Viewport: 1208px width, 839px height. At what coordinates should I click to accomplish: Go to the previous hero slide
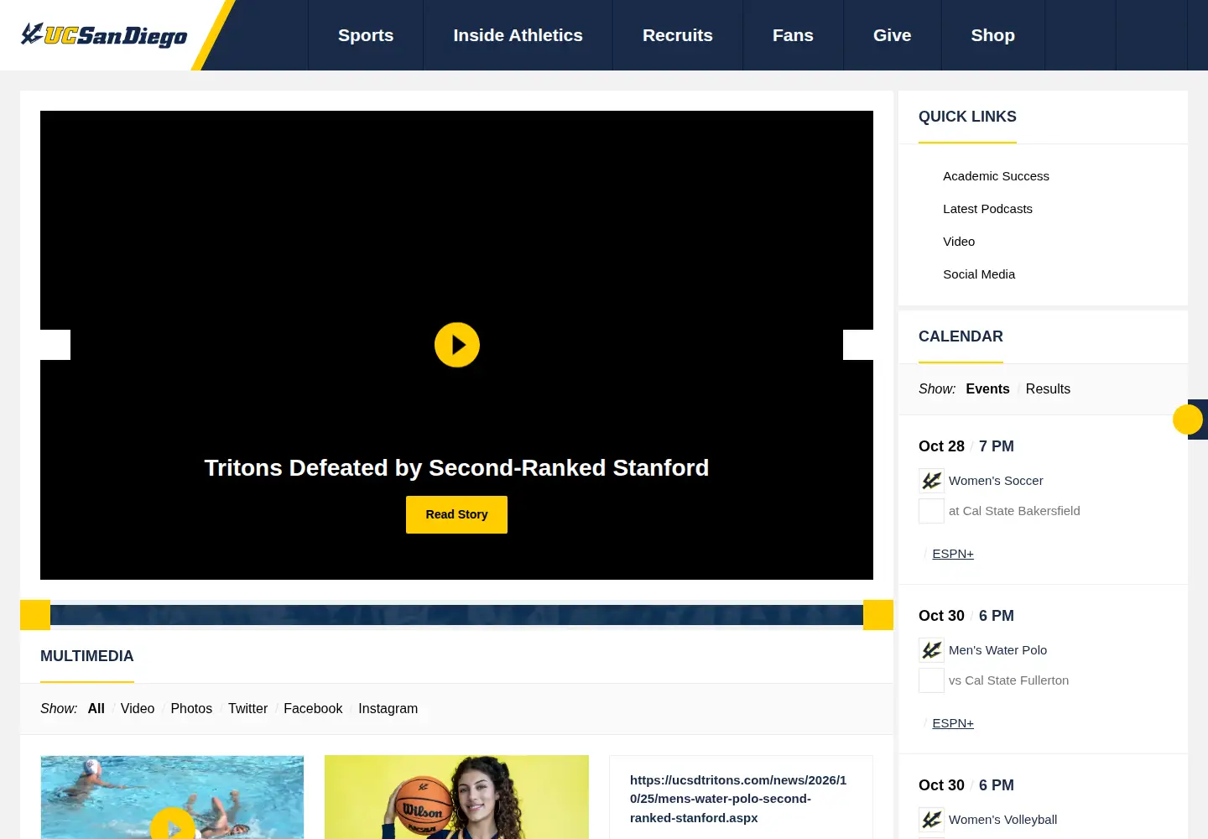point(55,345)
